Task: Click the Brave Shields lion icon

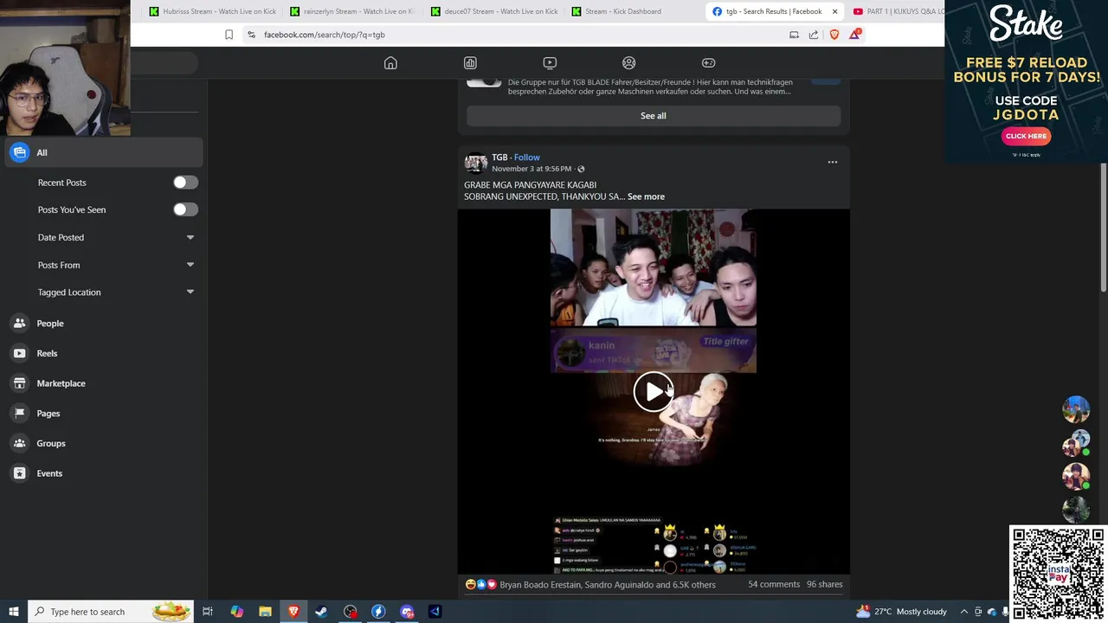Action: [x=834, y=35]
